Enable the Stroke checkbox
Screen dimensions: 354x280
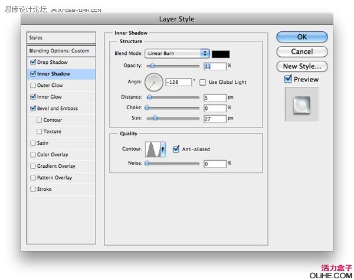(33, 189)
